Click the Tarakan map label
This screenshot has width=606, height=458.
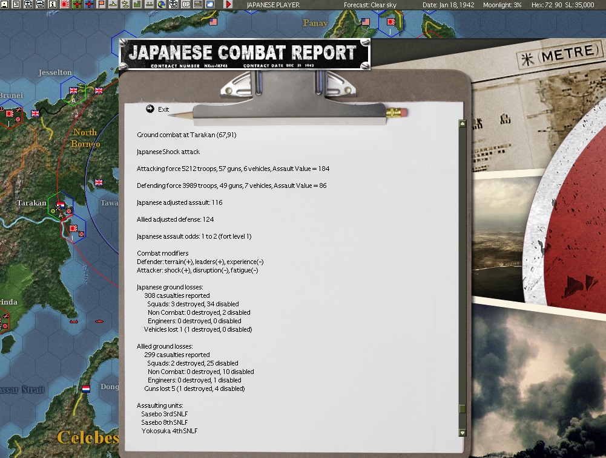pos(31,203)
